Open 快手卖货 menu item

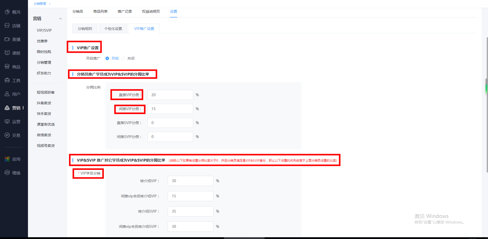point(44,113)
